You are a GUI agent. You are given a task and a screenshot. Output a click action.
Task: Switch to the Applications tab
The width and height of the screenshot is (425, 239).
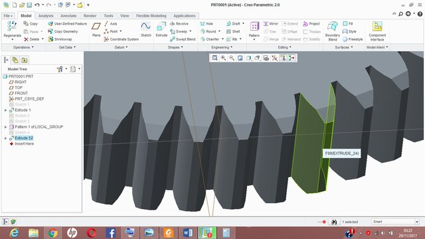click(x=185, y=16)
